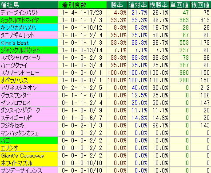Select the Giant's Causeway sire name
Image resolution: width=211 pixels, height=173 pixels.
(22, 156)
